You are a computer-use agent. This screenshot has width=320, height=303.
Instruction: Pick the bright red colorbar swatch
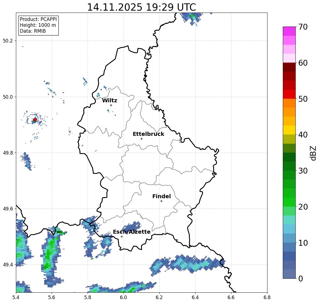289,94
